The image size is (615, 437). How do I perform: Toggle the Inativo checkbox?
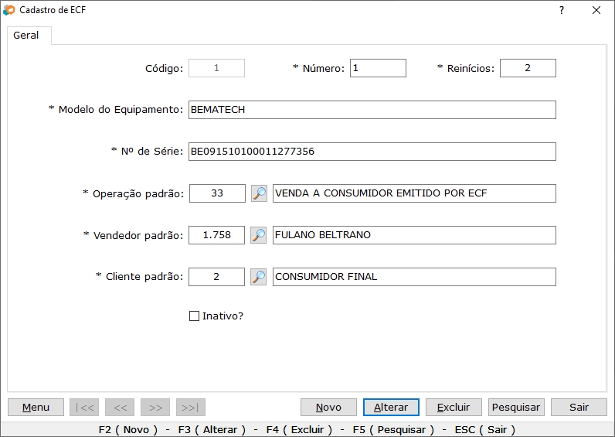[195, 316]
